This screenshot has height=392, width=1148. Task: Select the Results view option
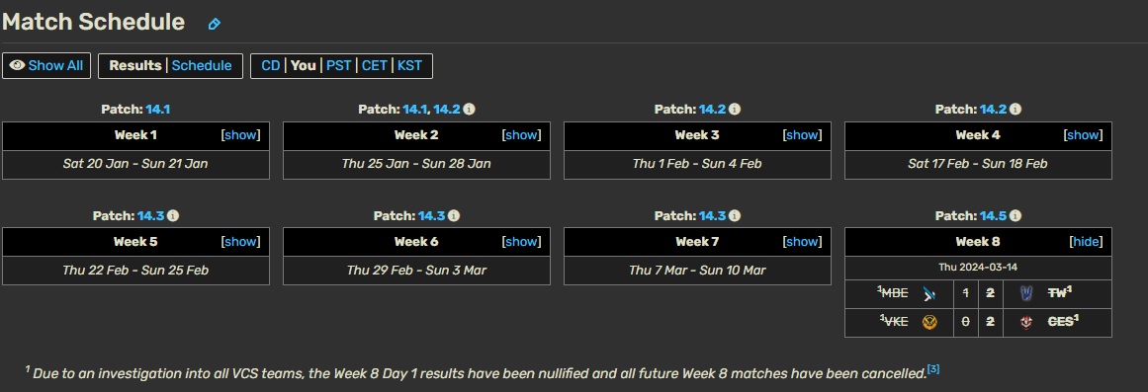[x=134, y=66]
